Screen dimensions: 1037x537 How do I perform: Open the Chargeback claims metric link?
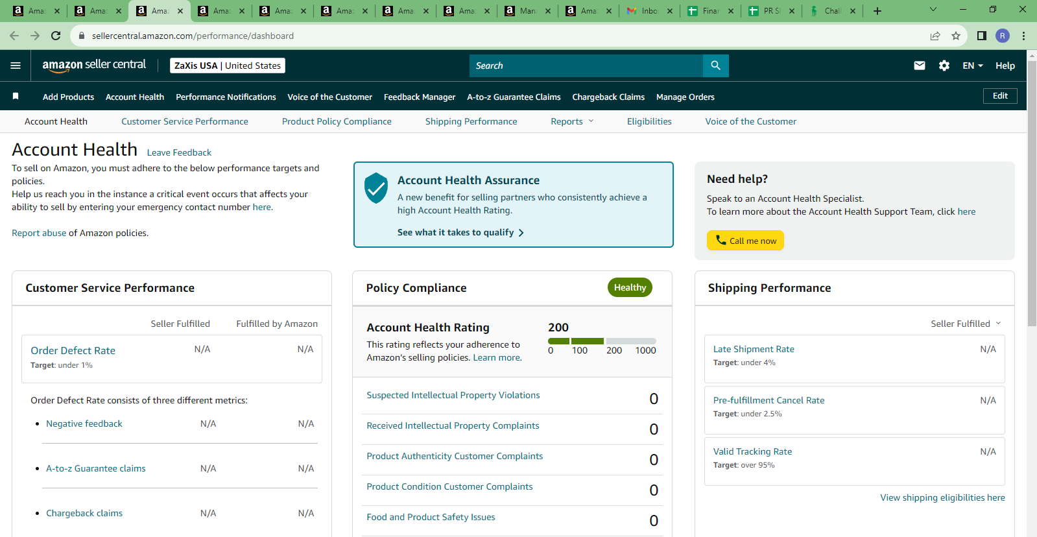pyautogui.click(x=84, y=513)
